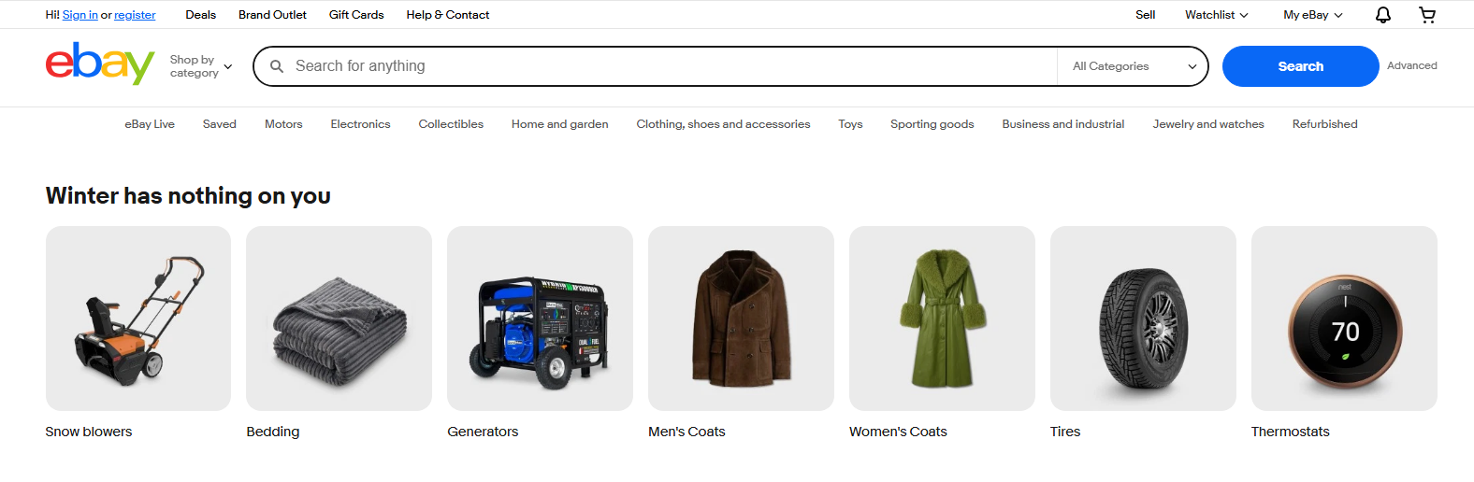1474x482 pixels.
Task: Open the Gift Cards link
Action: click(356, 15)
